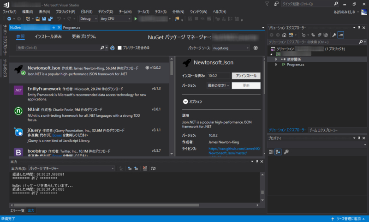Image resolution: width=369 pixels, height=222 pixels.
Task: Click Home icon in Solution Explorer toolbar
Action: click(x=284, y=35)
